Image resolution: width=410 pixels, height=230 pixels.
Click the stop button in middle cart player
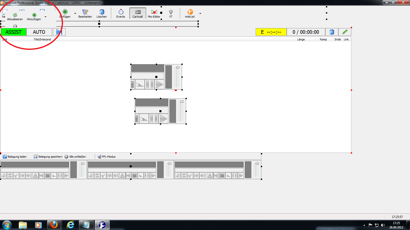pos(135,176)
